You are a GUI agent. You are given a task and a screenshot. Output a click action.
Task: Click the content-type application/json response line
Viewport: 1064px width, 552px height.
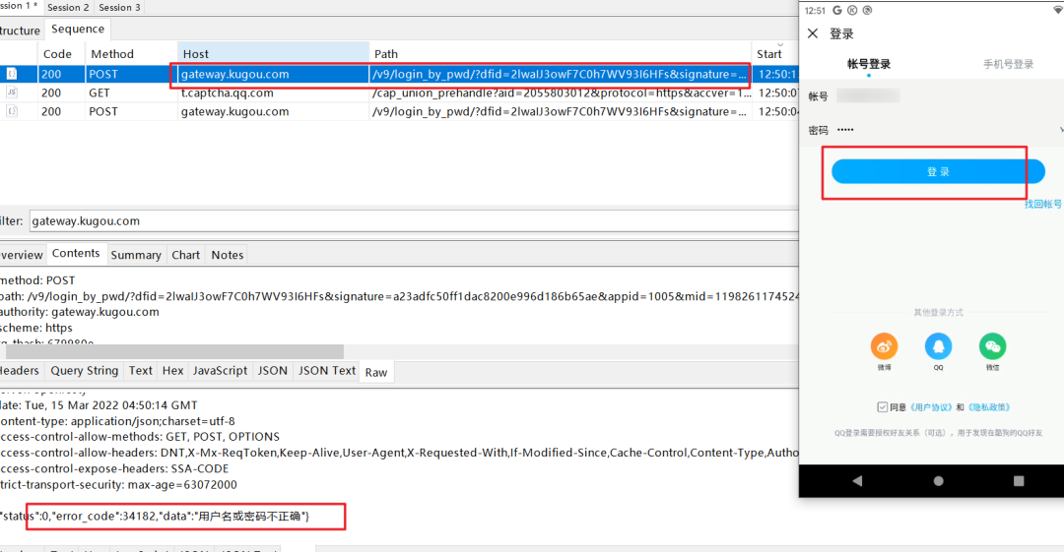click(117, 421)
